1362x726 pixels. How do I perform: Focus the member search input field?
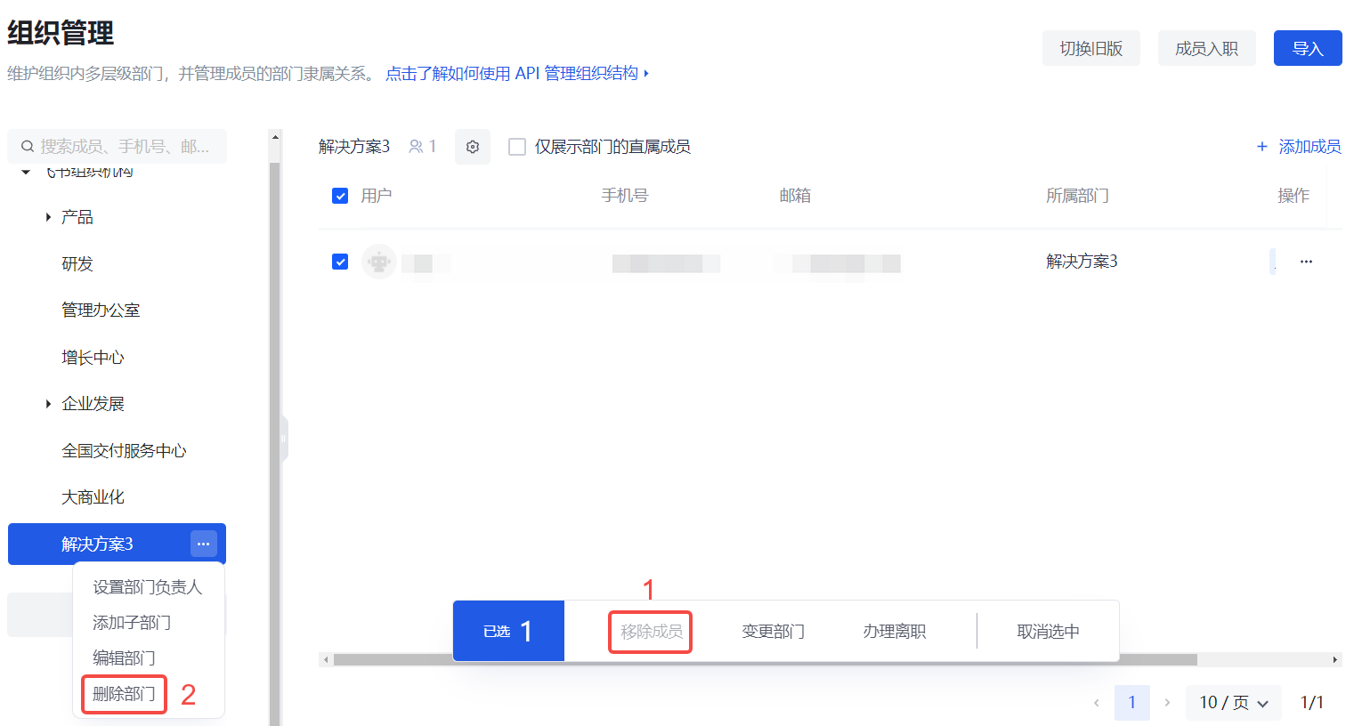[x=125, y=147]
